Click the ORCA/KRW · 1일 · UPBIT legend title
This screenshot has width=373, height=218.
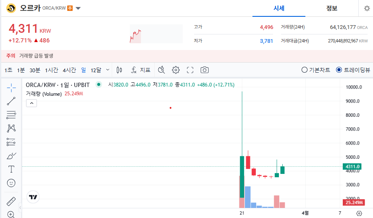pos(58,85)
